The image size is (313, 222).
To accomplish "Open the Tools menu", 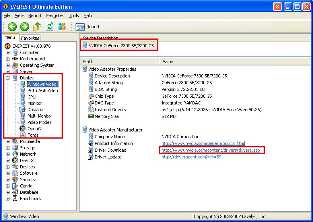I will [x=74, y=15].
